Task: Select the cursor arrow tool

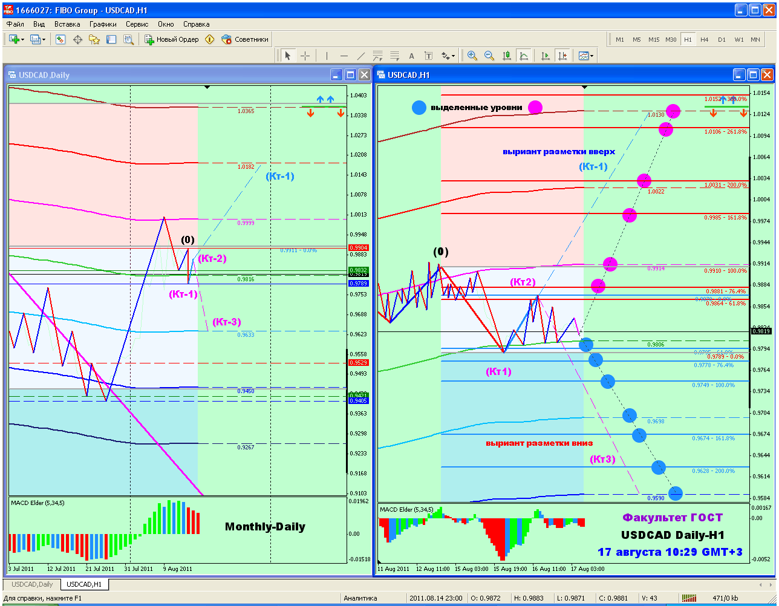Action: 288,56
